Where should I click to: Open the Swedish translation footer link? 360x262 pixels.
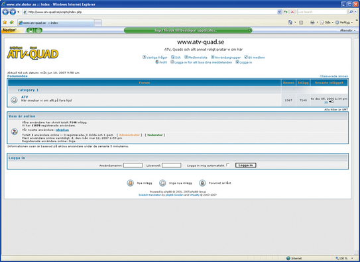(150, 195)
